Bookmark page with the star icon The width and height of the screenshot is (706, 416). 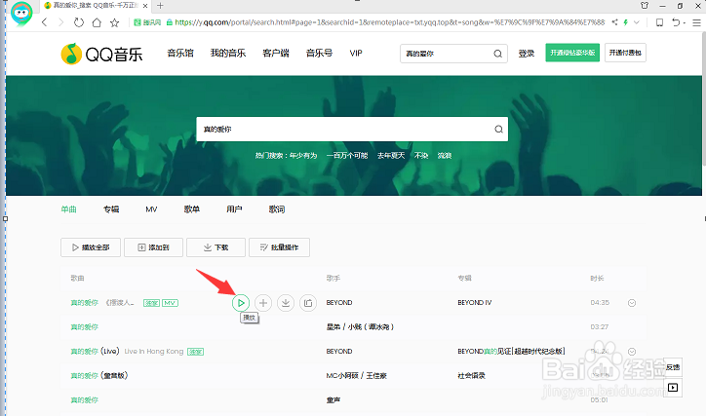click(x=115, y=22)
